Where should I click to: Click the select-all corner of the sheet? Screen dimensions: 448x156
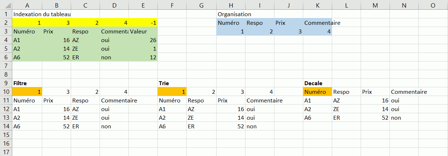[6, 5]
